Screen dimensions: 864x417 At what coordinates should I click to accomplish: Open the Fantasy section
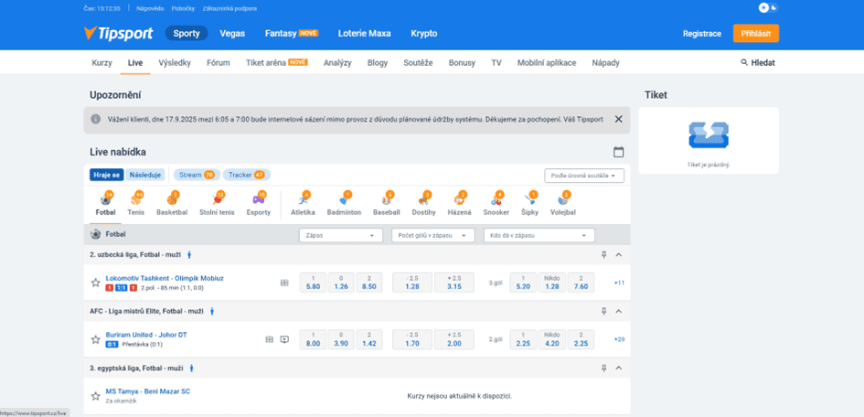[292, 33]
